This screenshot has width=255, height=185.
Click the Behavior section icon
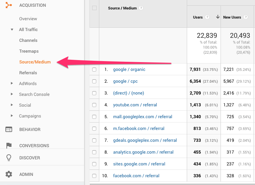coord(9,129)
